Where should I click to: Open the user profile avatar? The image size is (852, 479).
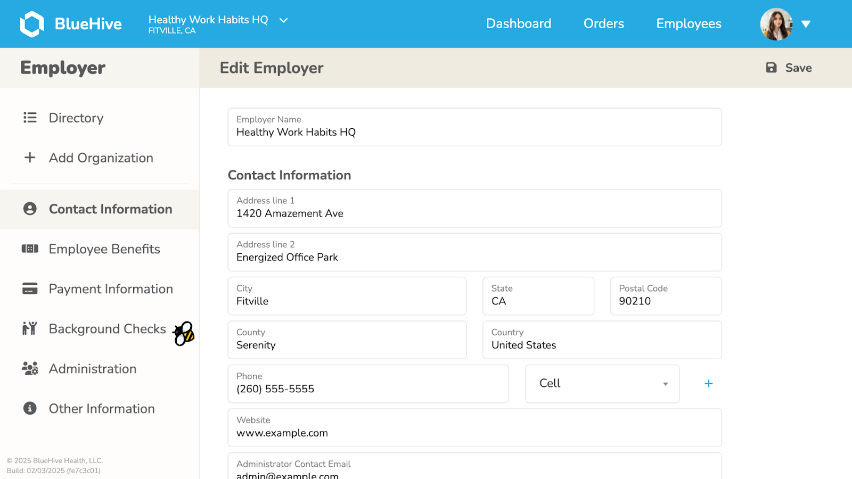click(776, 24)
